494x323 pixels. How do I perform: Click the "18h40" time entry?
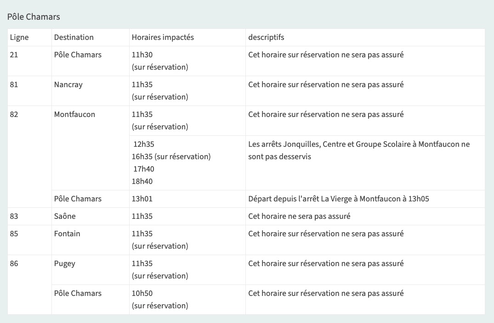[143, 182]
